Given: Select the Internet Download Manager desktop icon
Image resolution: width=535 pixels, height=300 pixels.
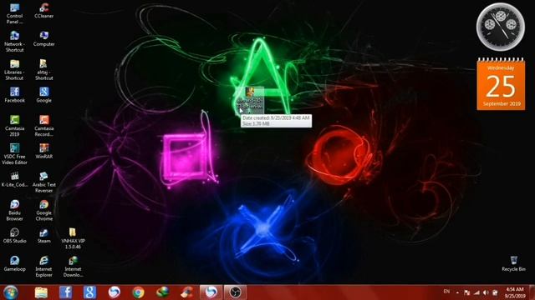Looking at the screenshot, I should [x=73, y=267].
